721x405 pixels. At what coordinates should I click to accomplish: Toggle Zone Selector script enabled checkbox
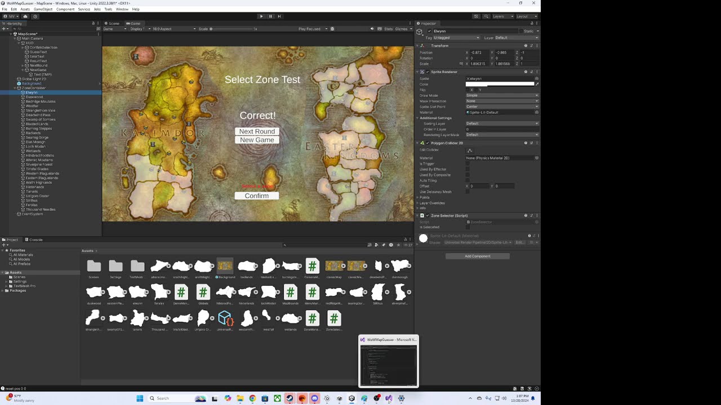click(x=428, y=215)
